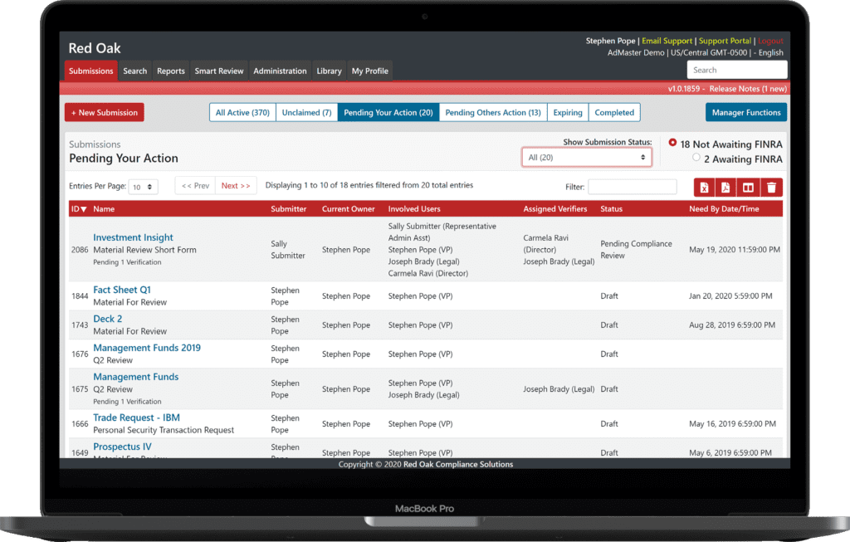This screenshot has height=542, width=850.
Task: Click user name 'Stephen Pope' in header
Action: [x=610, y=42]
